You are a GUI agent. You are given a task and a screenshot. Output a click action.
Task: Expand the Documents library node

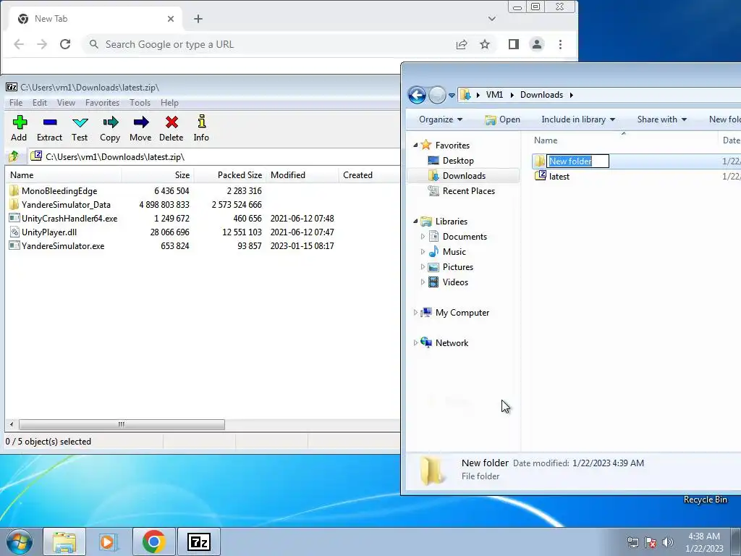coord(423,237)
